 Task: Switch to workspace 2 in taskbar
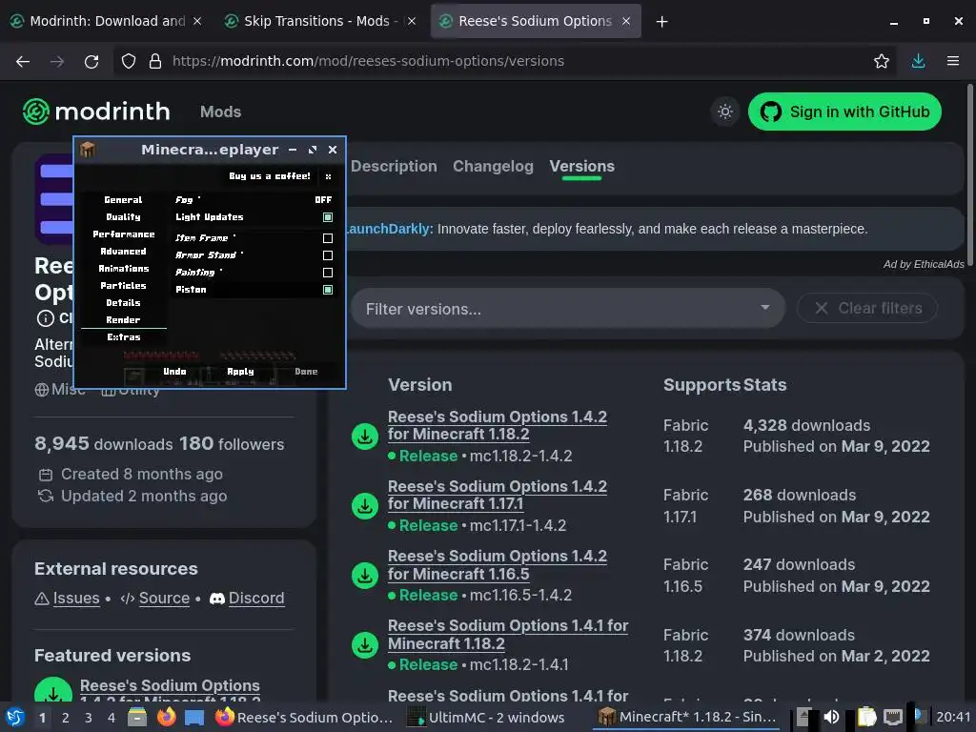click(x=66, y=717)
